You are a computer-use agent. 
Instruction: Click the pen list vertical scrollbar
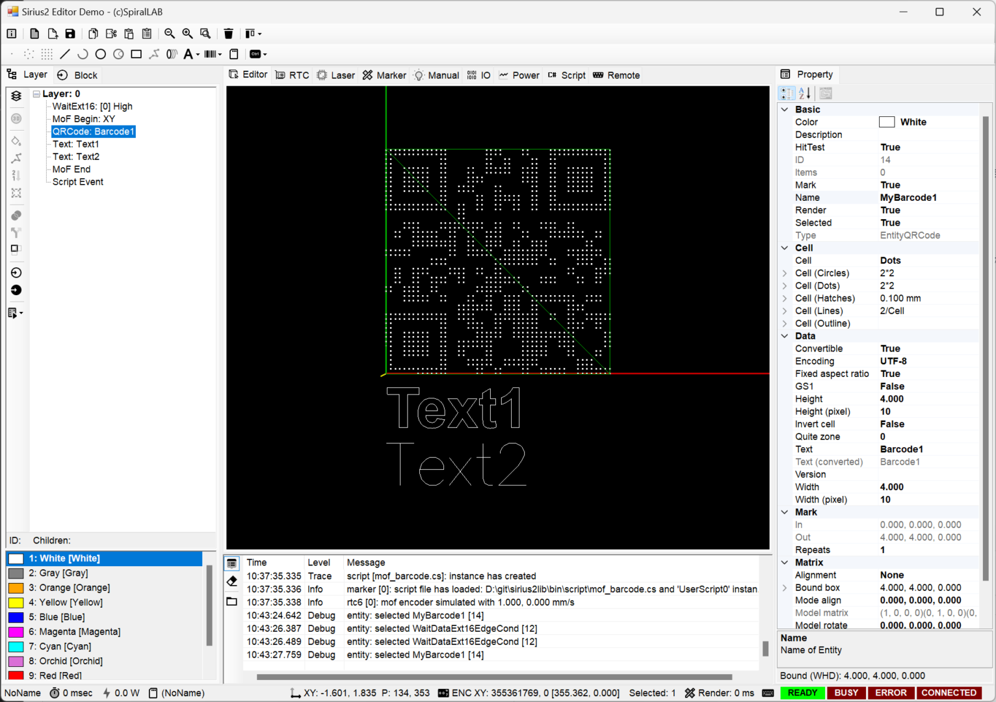click(x=209, y=605)
